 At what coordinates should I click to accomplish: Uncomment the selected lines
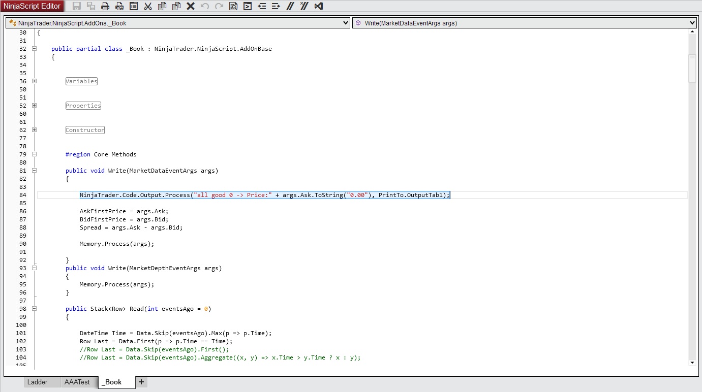[x=304, y=6]
